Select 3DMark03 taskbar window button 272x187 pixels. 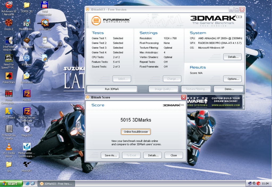coord(56,184)
